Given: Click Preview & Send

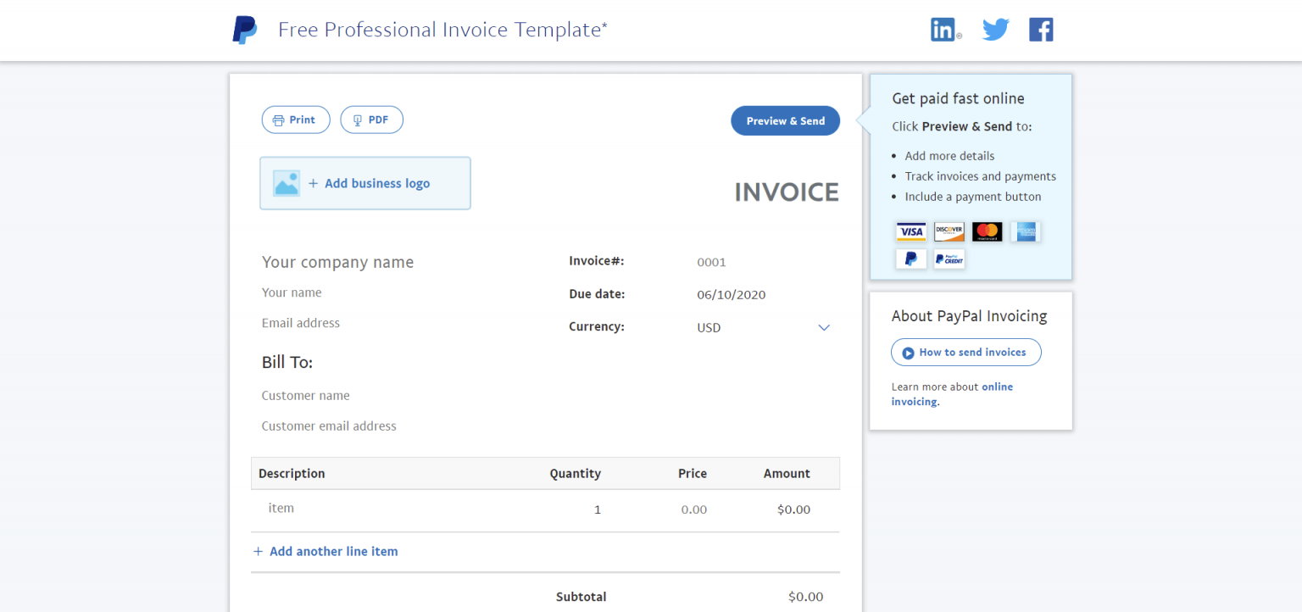Looking at the screenshot, I should pos(785,120).
